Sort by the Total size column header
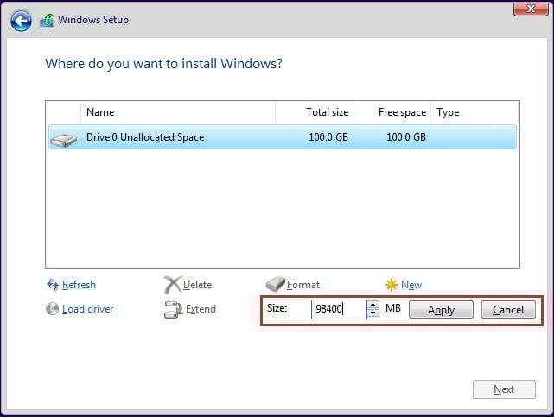This screenshot has height=417, width=554. click(314, 112)
